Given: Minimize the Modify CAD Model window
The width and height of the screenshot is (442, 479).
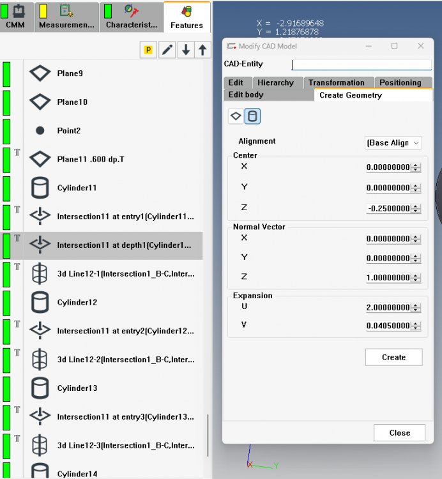Looking at the screenshot, I should [369, 46].
